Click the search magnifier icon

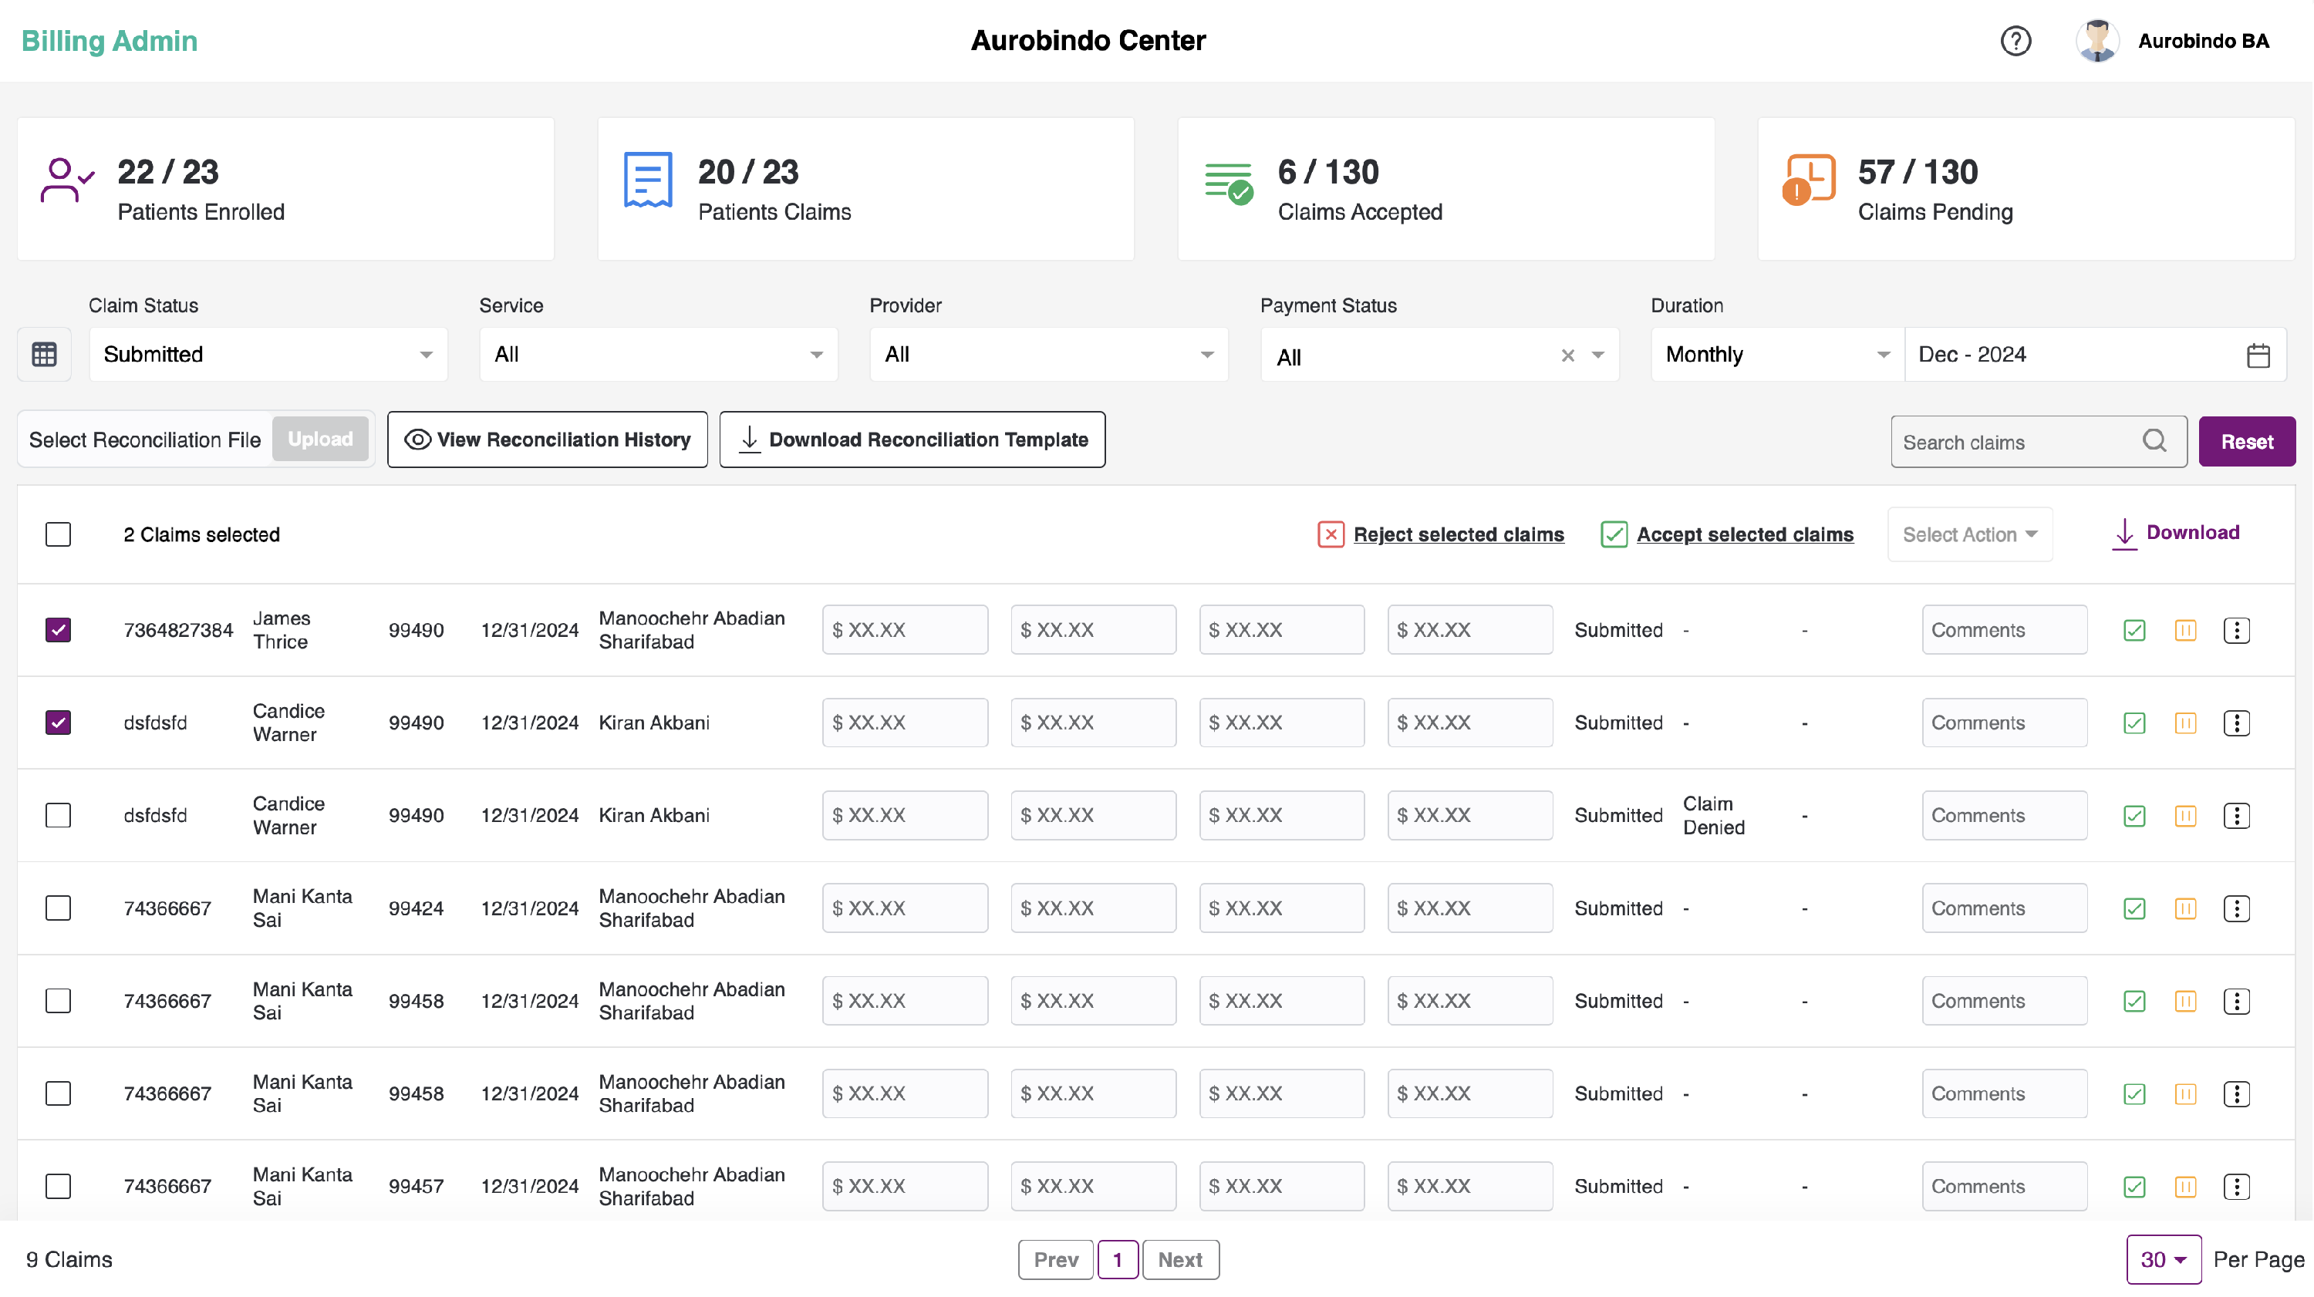coord(2154,441)
